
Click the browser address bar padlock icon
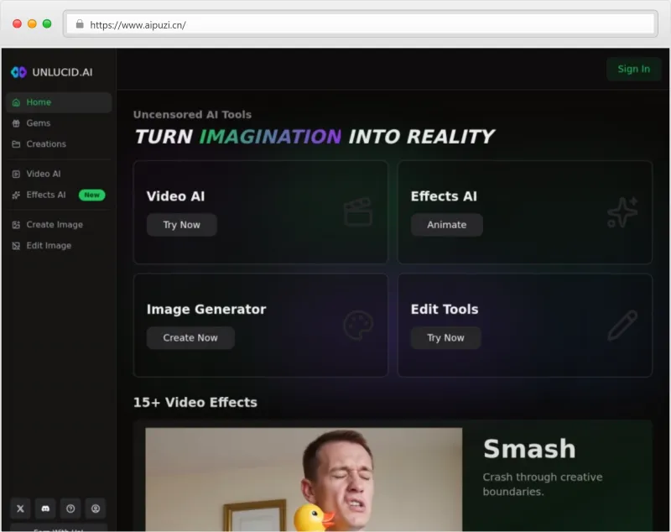(80, 24)
